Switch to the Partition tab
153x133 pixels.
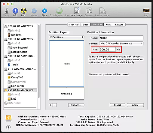tap(97, 25)
